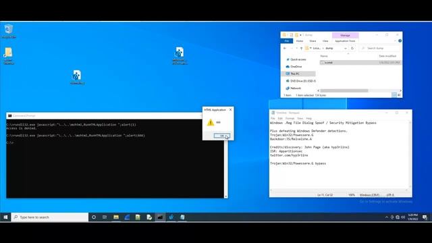The width and height of the screenshot is (432, 243).
Task: Close the HTML Application alert dialog
Action: tap(231, 109)
